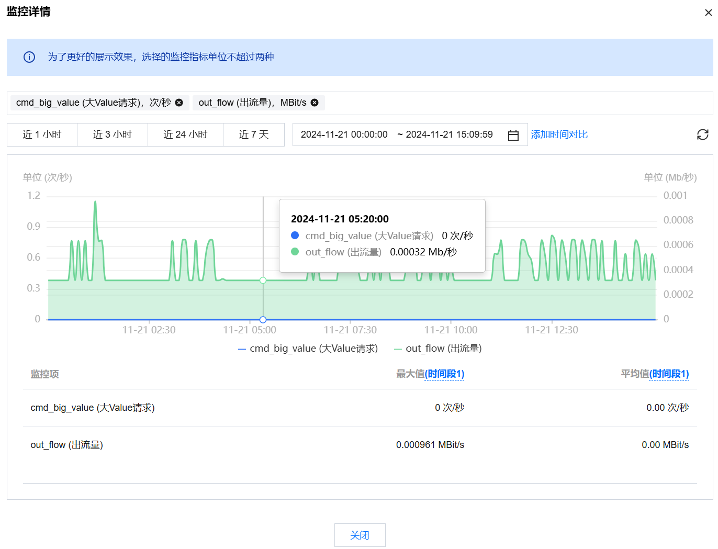Click the end datetime 2024-11-21 15:09:59 field
Viewport: 718px width, 549px height.
coord(449,135)
